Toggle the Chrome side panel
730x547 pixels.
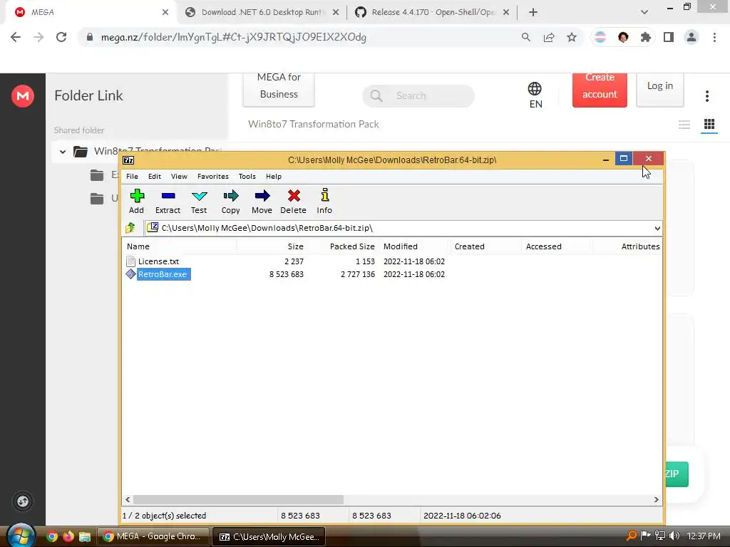[669, 37]
